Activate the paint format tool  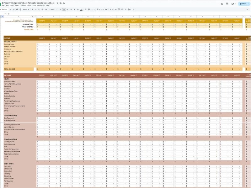(20, 9)
